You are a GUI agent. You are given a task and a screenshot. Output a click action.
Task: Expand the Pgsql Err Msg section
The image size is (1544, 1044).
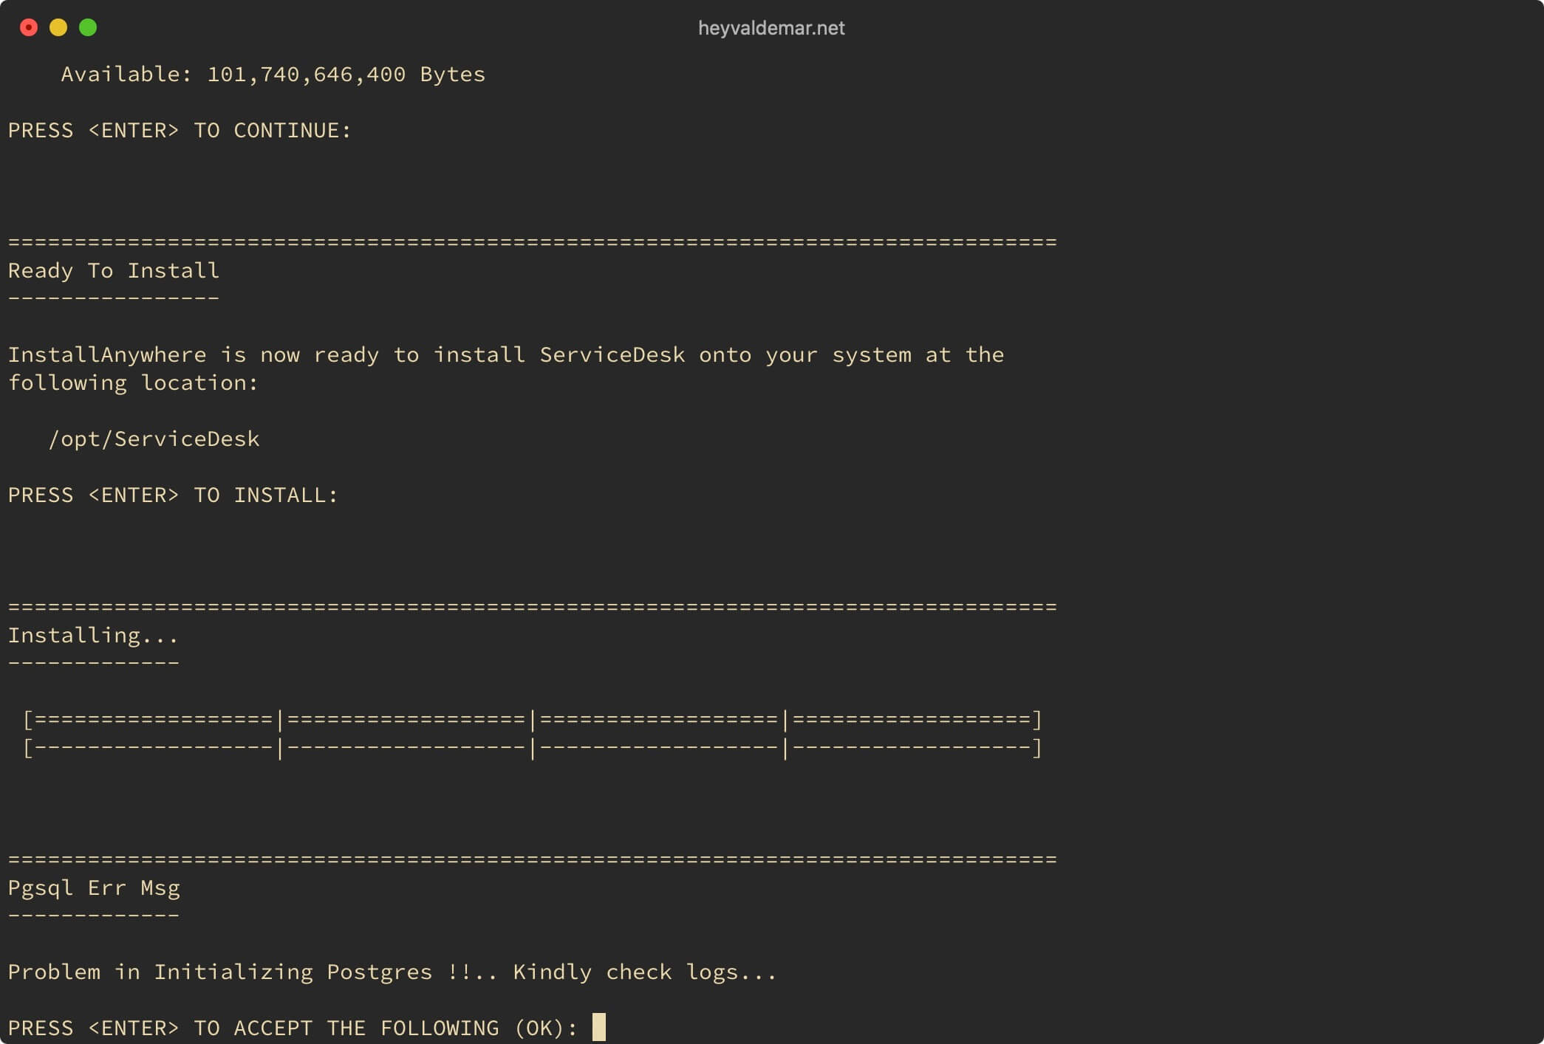click(93, 887)
